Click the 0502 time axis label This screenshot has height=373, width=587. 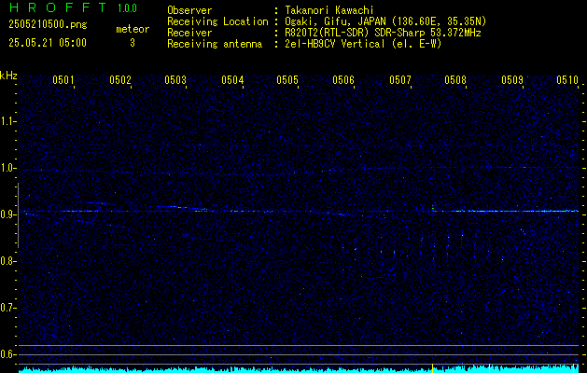(x=120, y=79)
